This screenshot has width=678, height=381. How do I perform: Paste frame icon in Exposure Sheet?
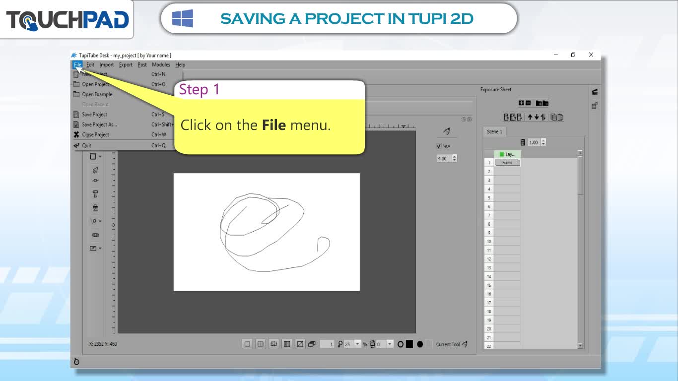click(560, 118)
